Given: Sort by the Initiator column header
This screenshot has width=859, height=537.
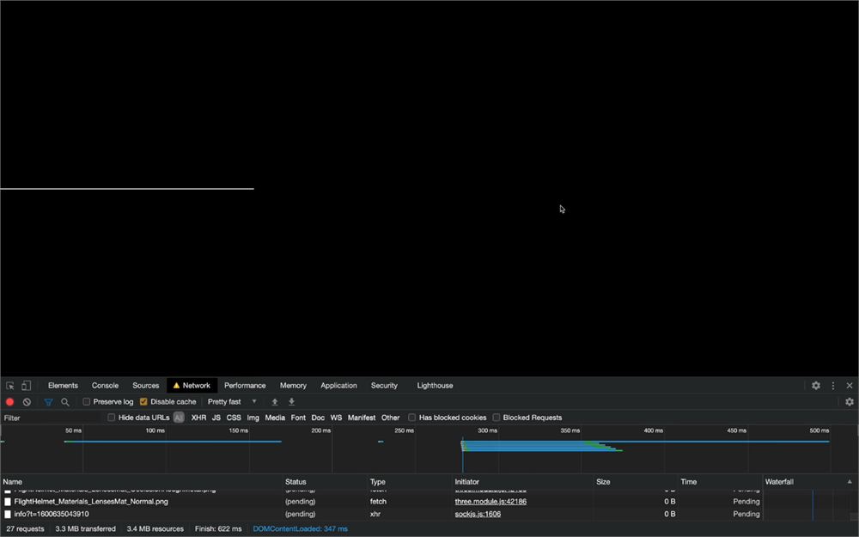Looking at the screenshot, I should tap(522, 482).
